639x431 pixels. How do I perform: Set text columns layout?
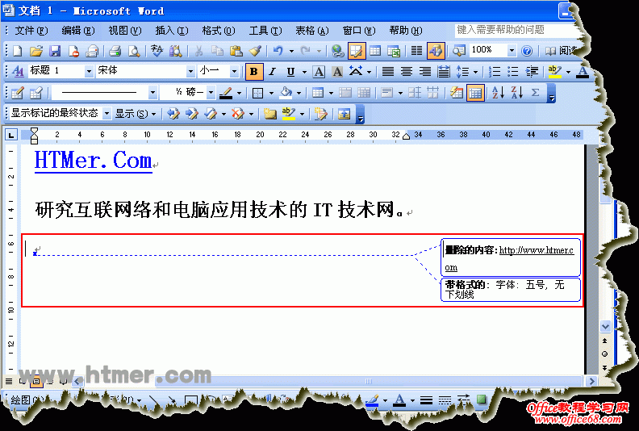416,51
